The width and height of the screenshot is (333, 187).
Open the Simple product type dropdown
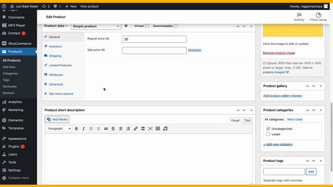96,26
